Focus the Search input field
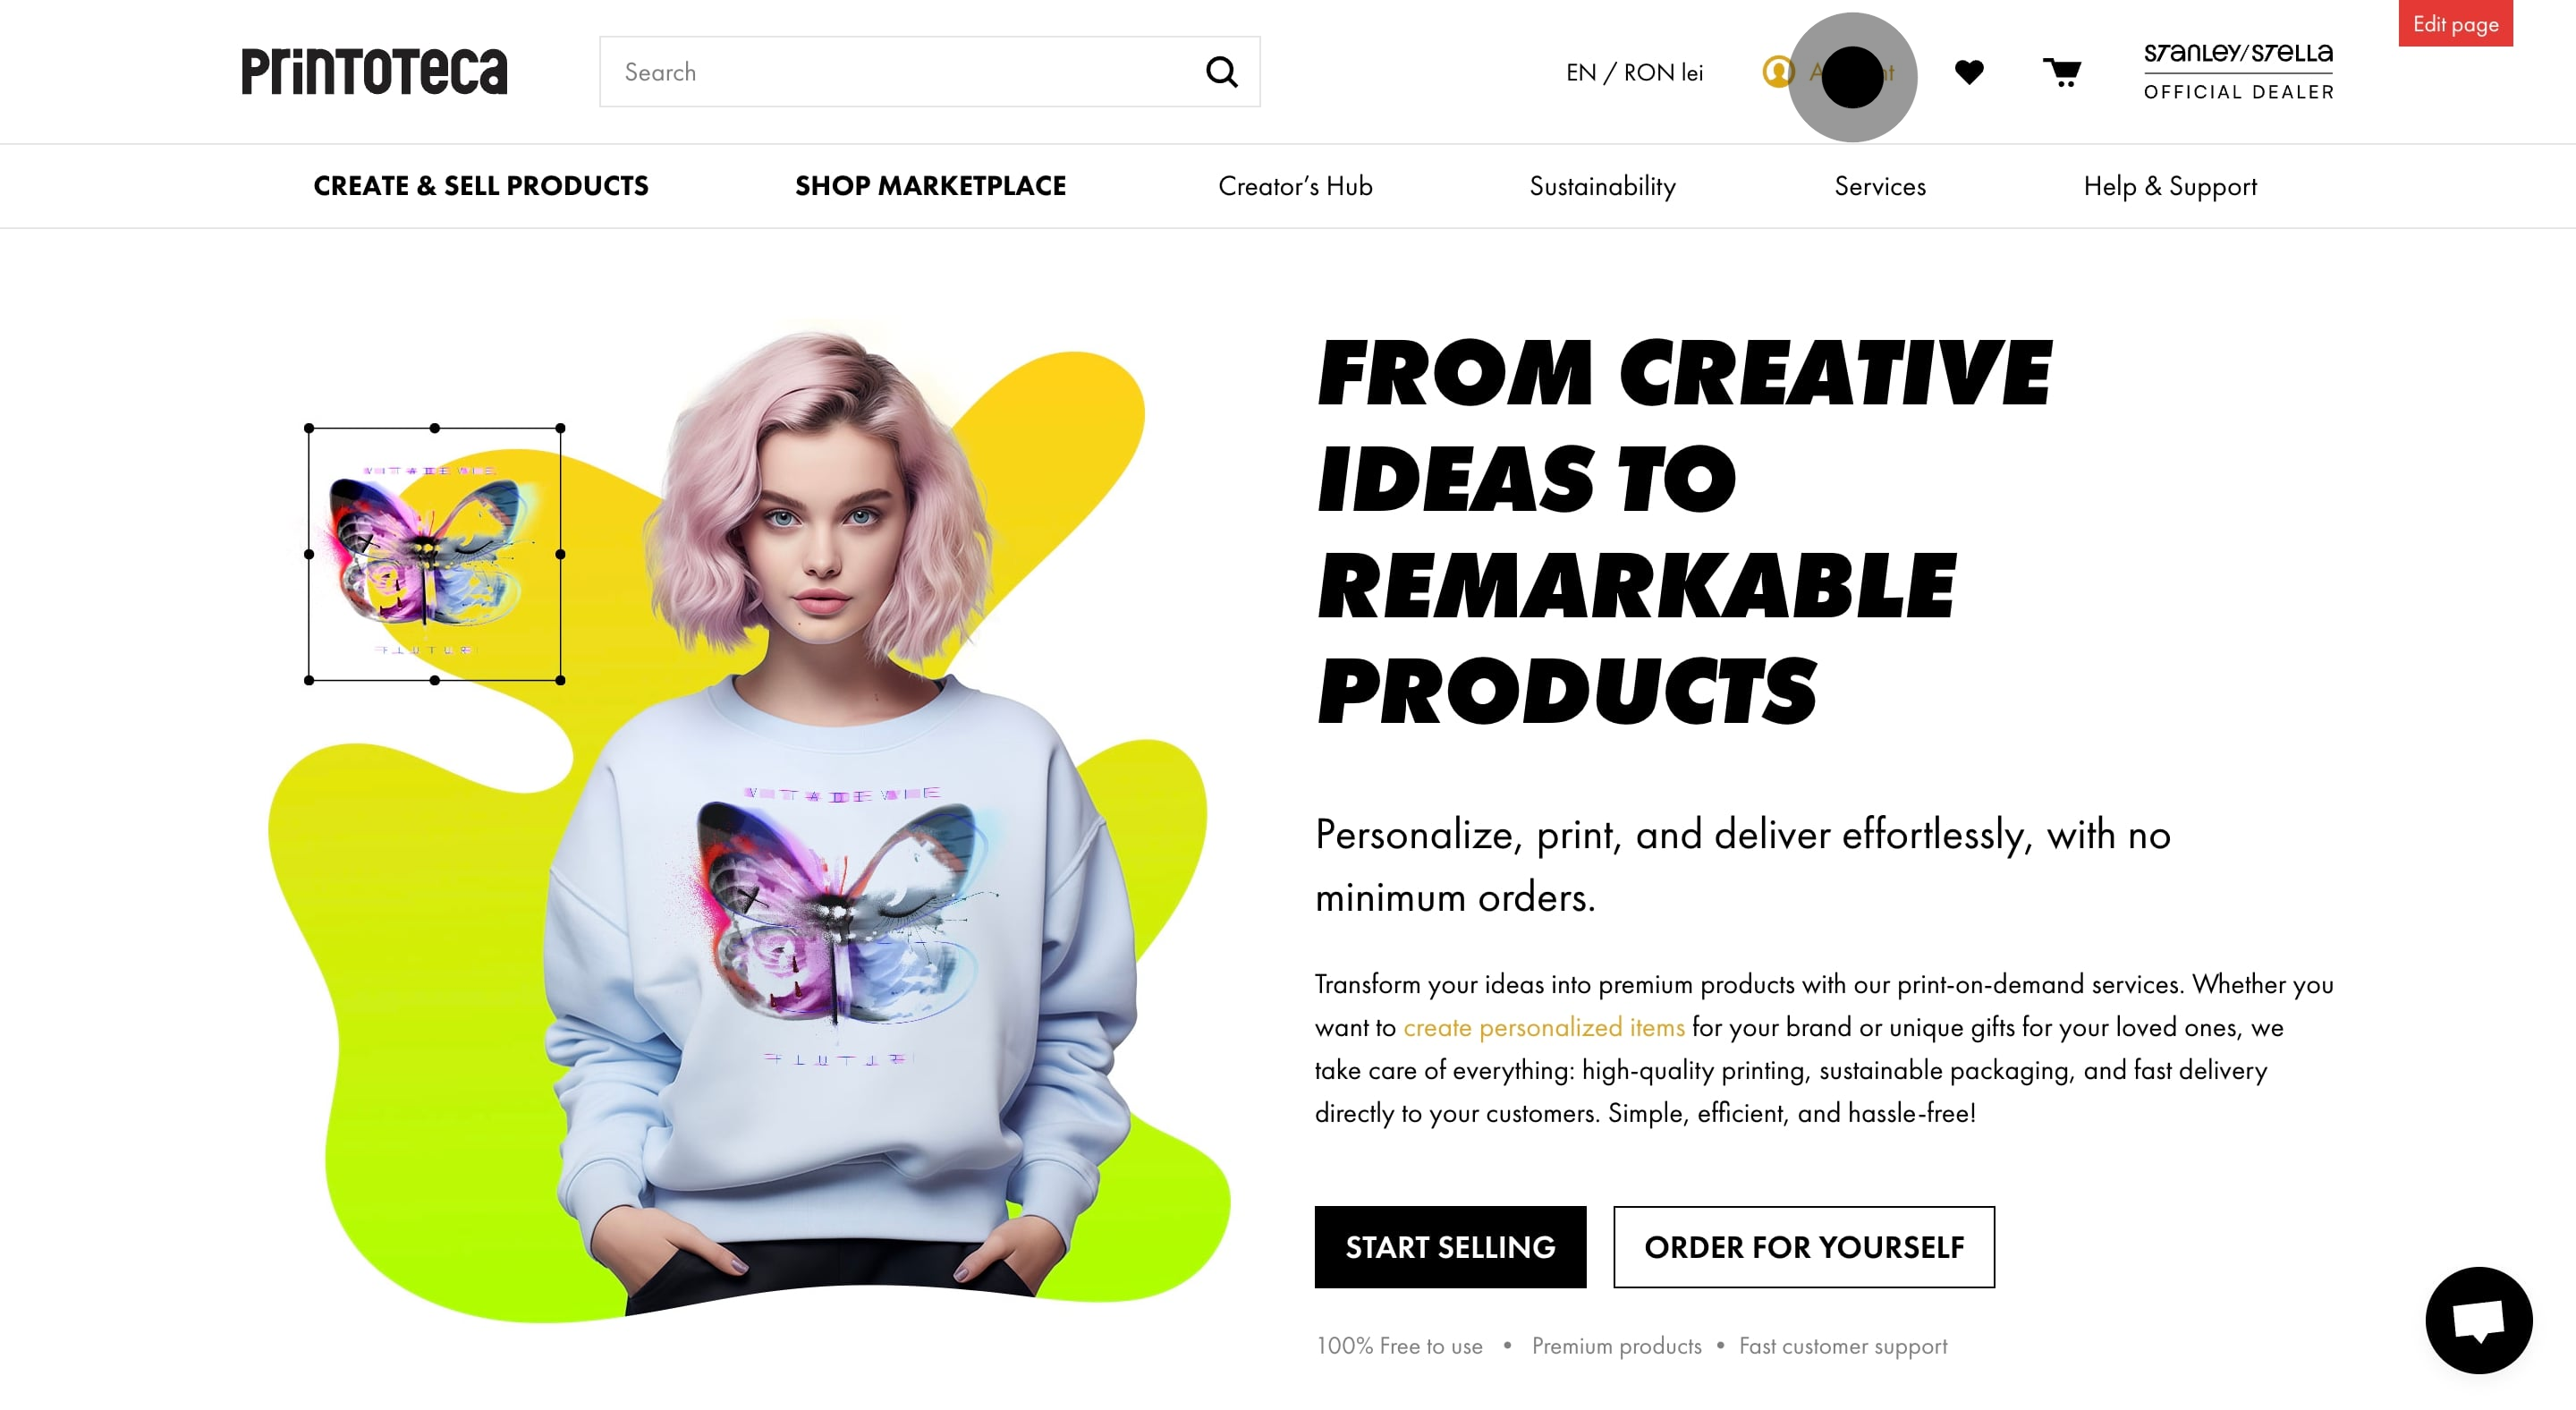 (900, 72)
